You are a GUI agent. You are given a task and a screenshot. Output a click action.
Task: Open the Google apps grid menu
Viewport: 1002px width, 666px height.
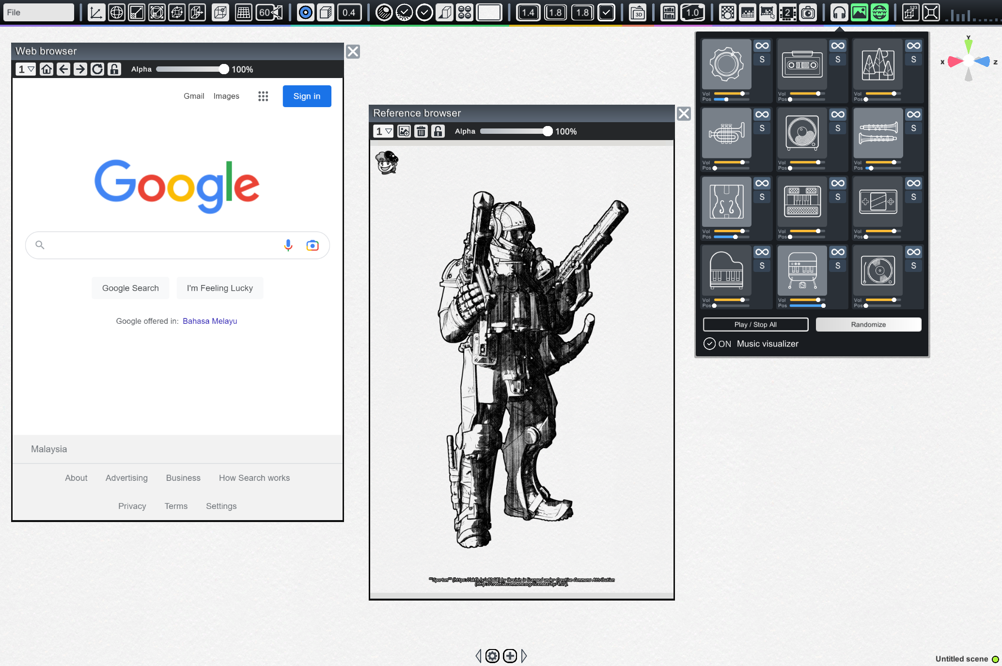coord(263,96)
